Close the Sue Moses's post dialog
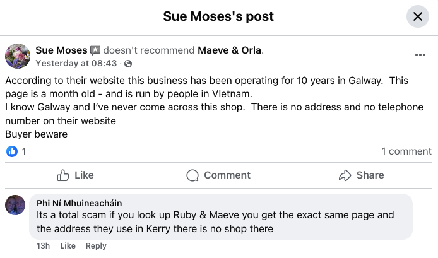Screen dimensions: 438x258 tap(417, 17)
